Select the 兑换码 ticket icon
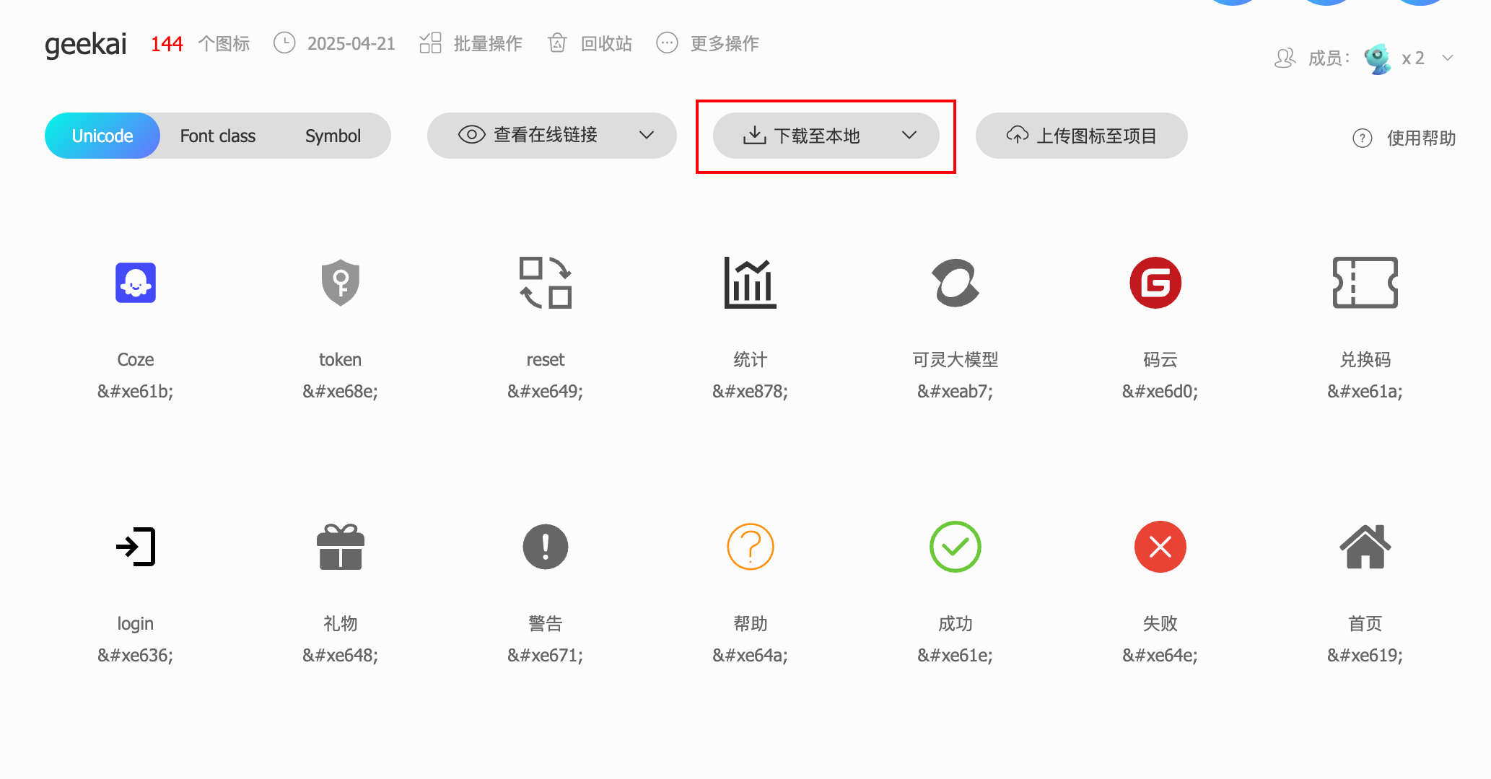Image resolution: width=1491 pixels, height=779 pixels. pyautogui.click(x=1365, y=283)
